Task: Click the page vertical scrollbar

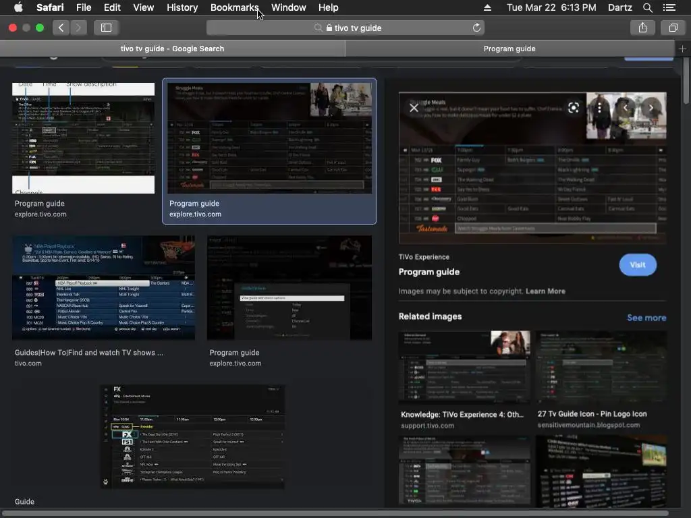Action: (686, 82)
